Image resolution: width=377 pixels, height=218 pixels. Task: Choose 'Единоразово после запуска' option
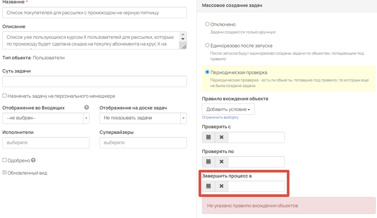[207, 45]
